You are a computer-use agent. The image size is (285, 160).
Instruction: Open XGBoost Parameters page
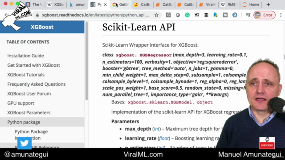pos(29,112)
